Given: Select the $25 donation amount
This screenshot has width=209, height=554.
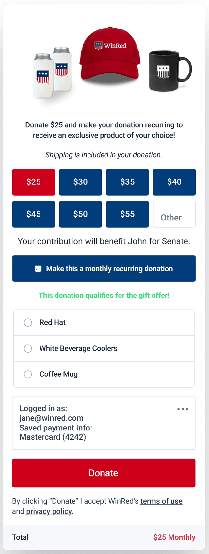Looking at the screenshot, I should coord(33,182).
